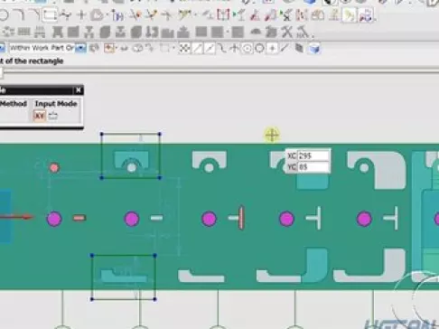Click the crossed tools icon in gray toolbar

pyautogui.click(x=287, y=32)
